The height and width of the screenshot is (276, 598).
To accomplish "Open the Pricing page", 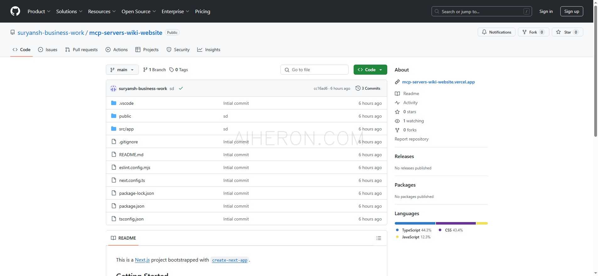I will click(203, 11).
